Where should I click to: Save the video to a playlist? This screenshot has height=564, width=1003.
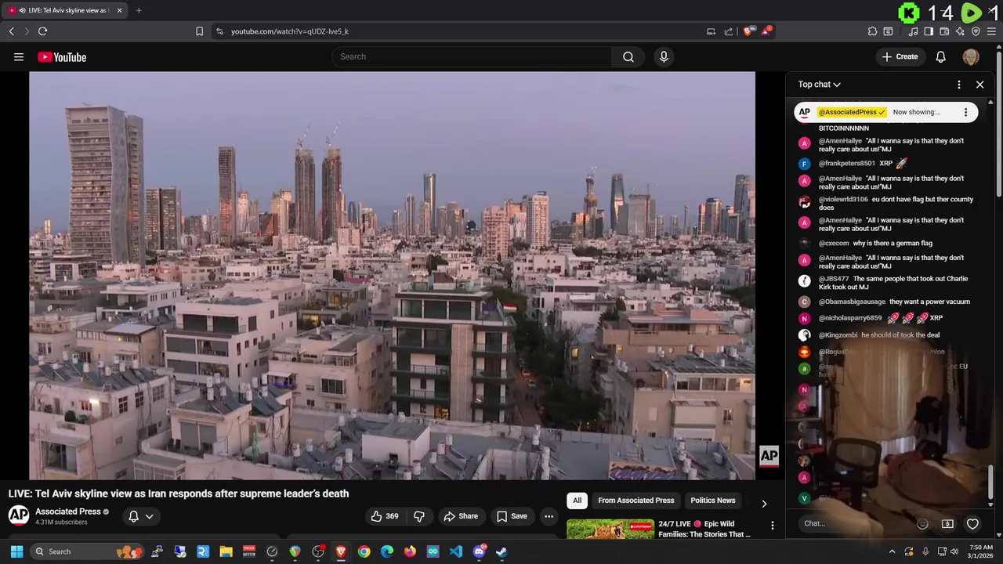click(x=512, y=516)
